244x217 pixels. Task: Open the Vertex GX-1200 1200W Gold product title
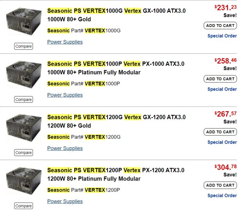click(x=116, y=121)
